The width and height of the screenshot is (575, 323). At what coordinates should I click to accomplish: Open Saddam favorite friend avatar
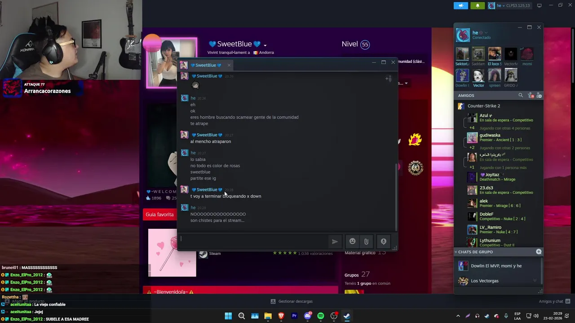pos(478,54)
